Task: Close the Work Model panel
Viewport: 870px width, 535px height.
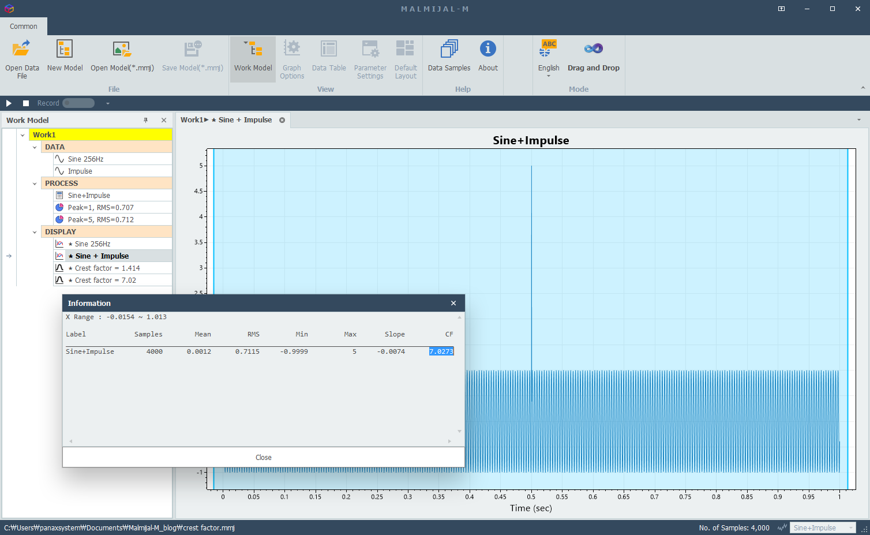Action: pyautogui.click(x=164, y=120)
